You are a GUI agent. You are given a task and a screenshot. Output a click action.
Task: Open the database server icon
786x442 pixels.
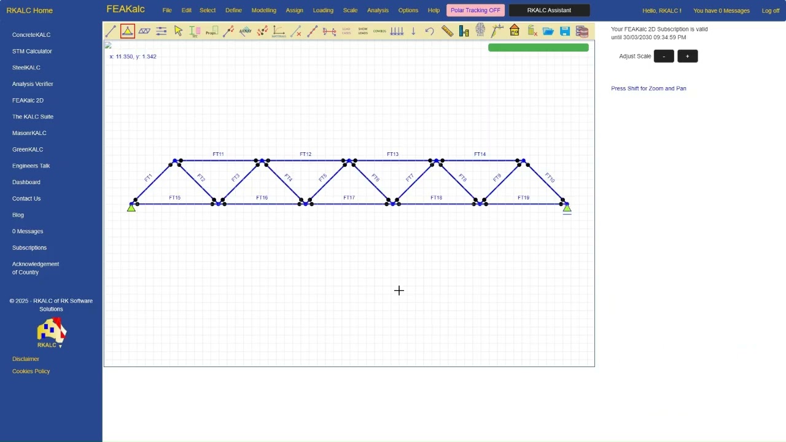[x=582, y=31]
